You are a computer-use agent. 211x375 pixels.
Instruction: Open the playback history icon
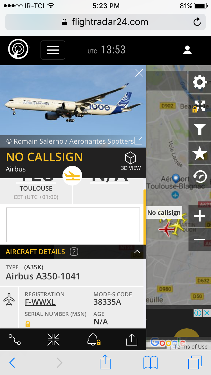tap(200, 177)
